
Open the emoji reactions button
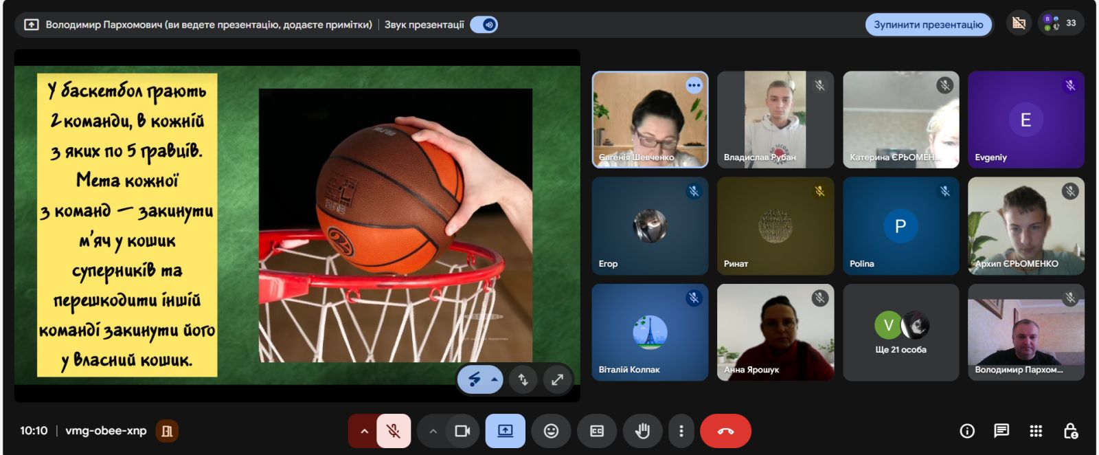coord(551,431)
